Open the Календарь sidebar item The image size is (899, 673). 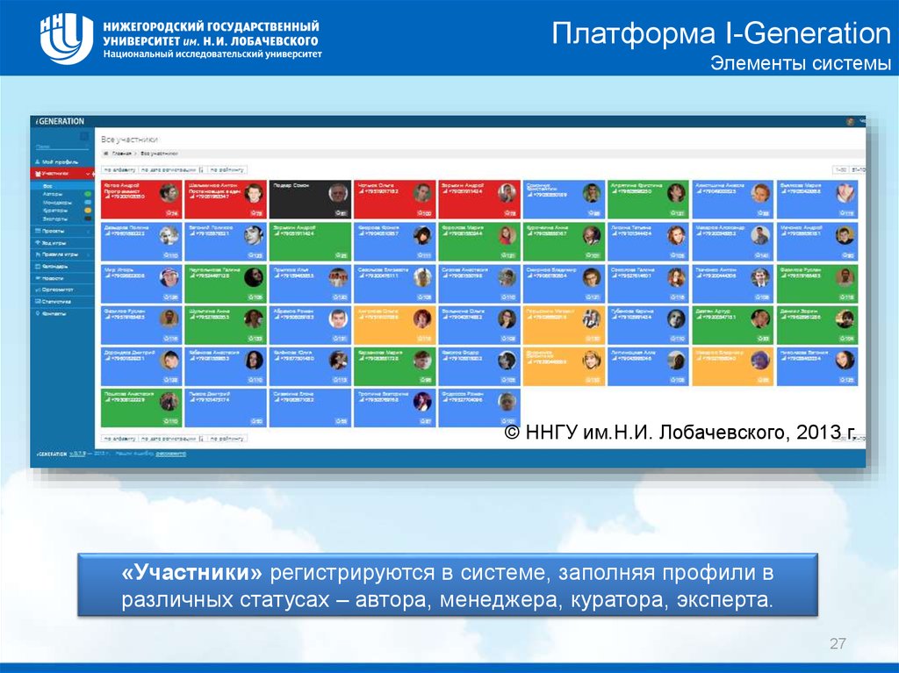click(54, 265)
